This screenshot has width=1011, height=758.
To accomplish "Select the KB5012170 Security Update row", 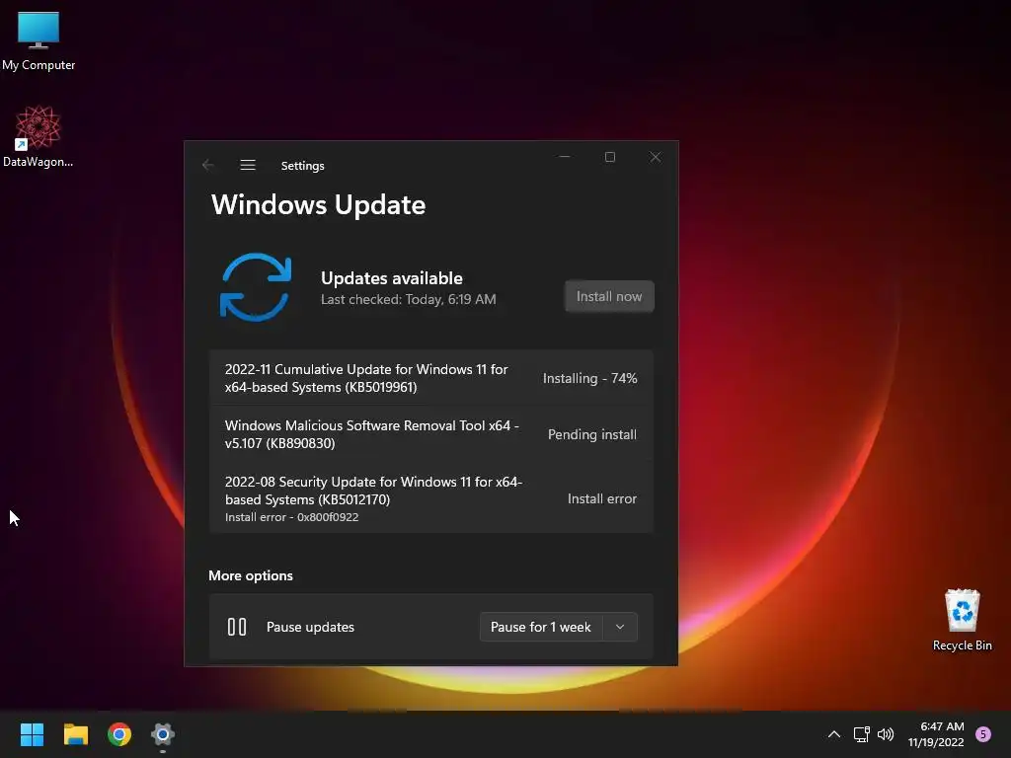I will pos(431,498).
